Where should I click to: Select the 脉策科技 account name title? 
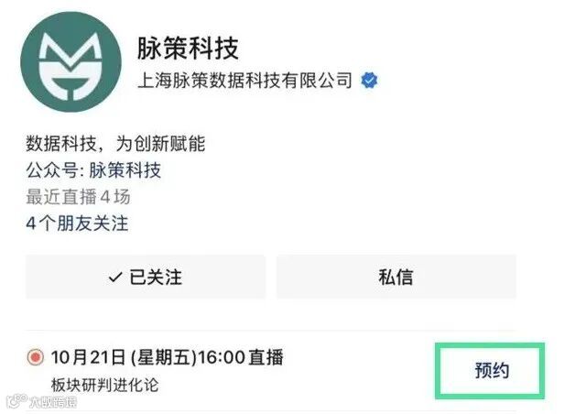[188, 49]
